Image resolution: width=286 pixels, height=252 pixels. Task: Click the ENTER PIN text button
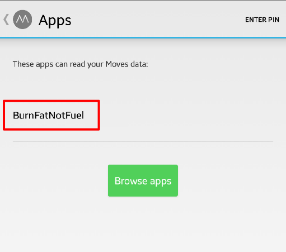262,20
